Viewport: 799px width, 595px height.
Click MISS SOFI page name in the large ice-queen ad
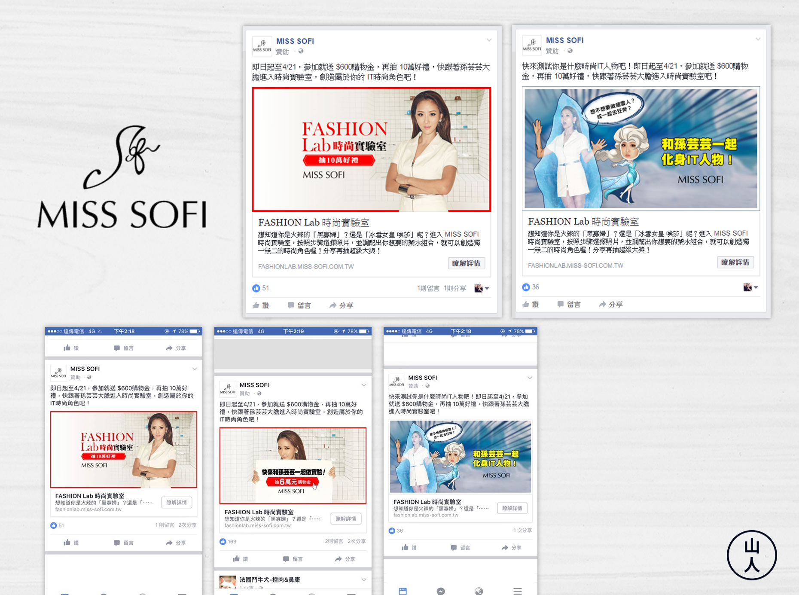click(564, 40)
